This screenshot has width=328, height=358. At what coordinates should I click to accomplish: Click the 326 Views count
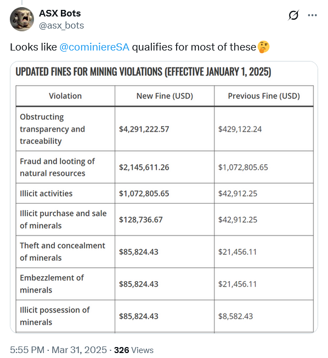click(134, 350)
